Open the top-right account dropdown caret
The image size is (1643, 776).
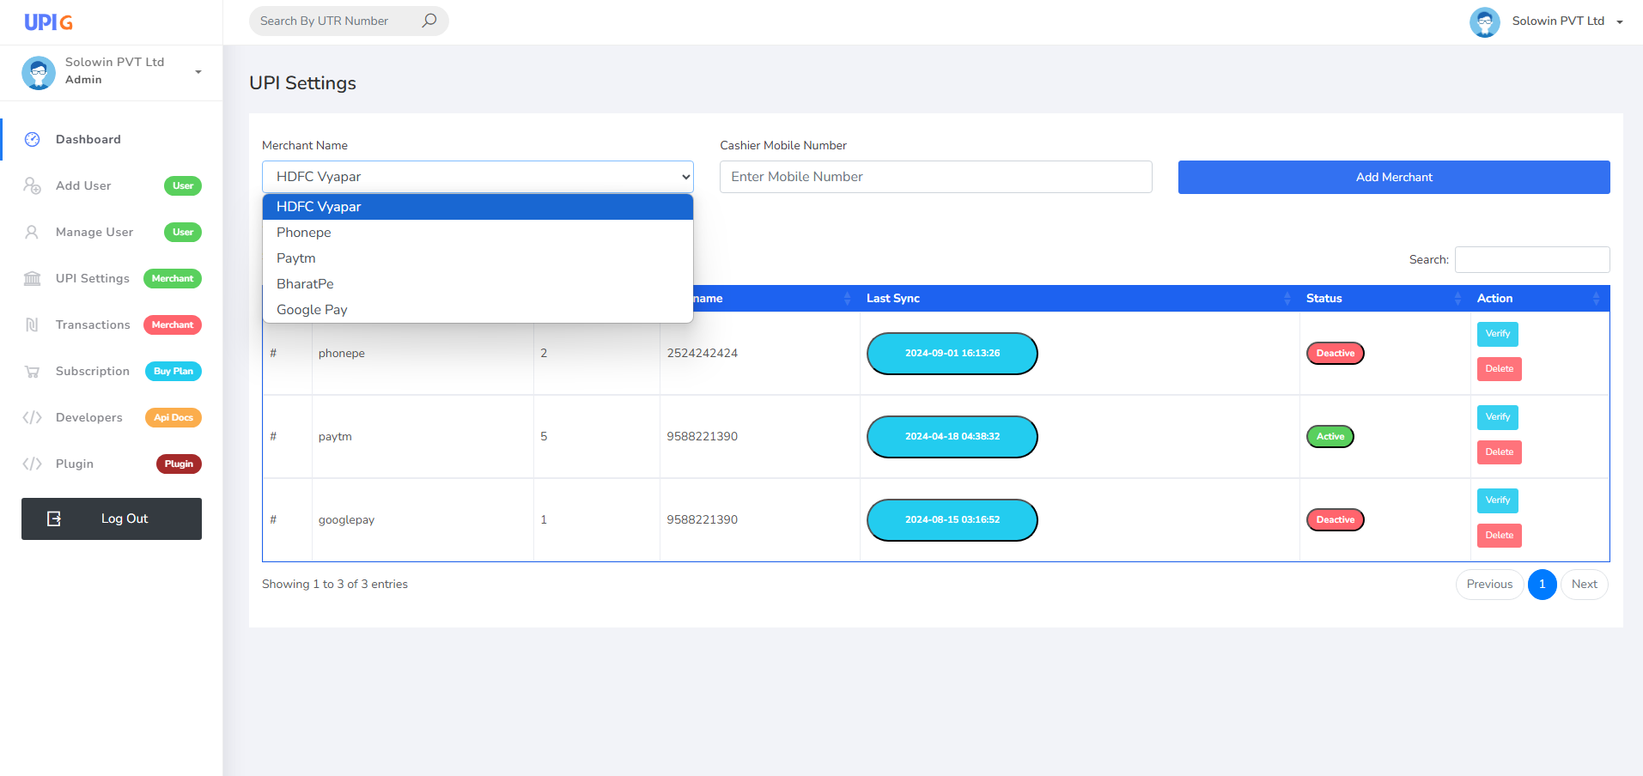tap(1620, 22)
